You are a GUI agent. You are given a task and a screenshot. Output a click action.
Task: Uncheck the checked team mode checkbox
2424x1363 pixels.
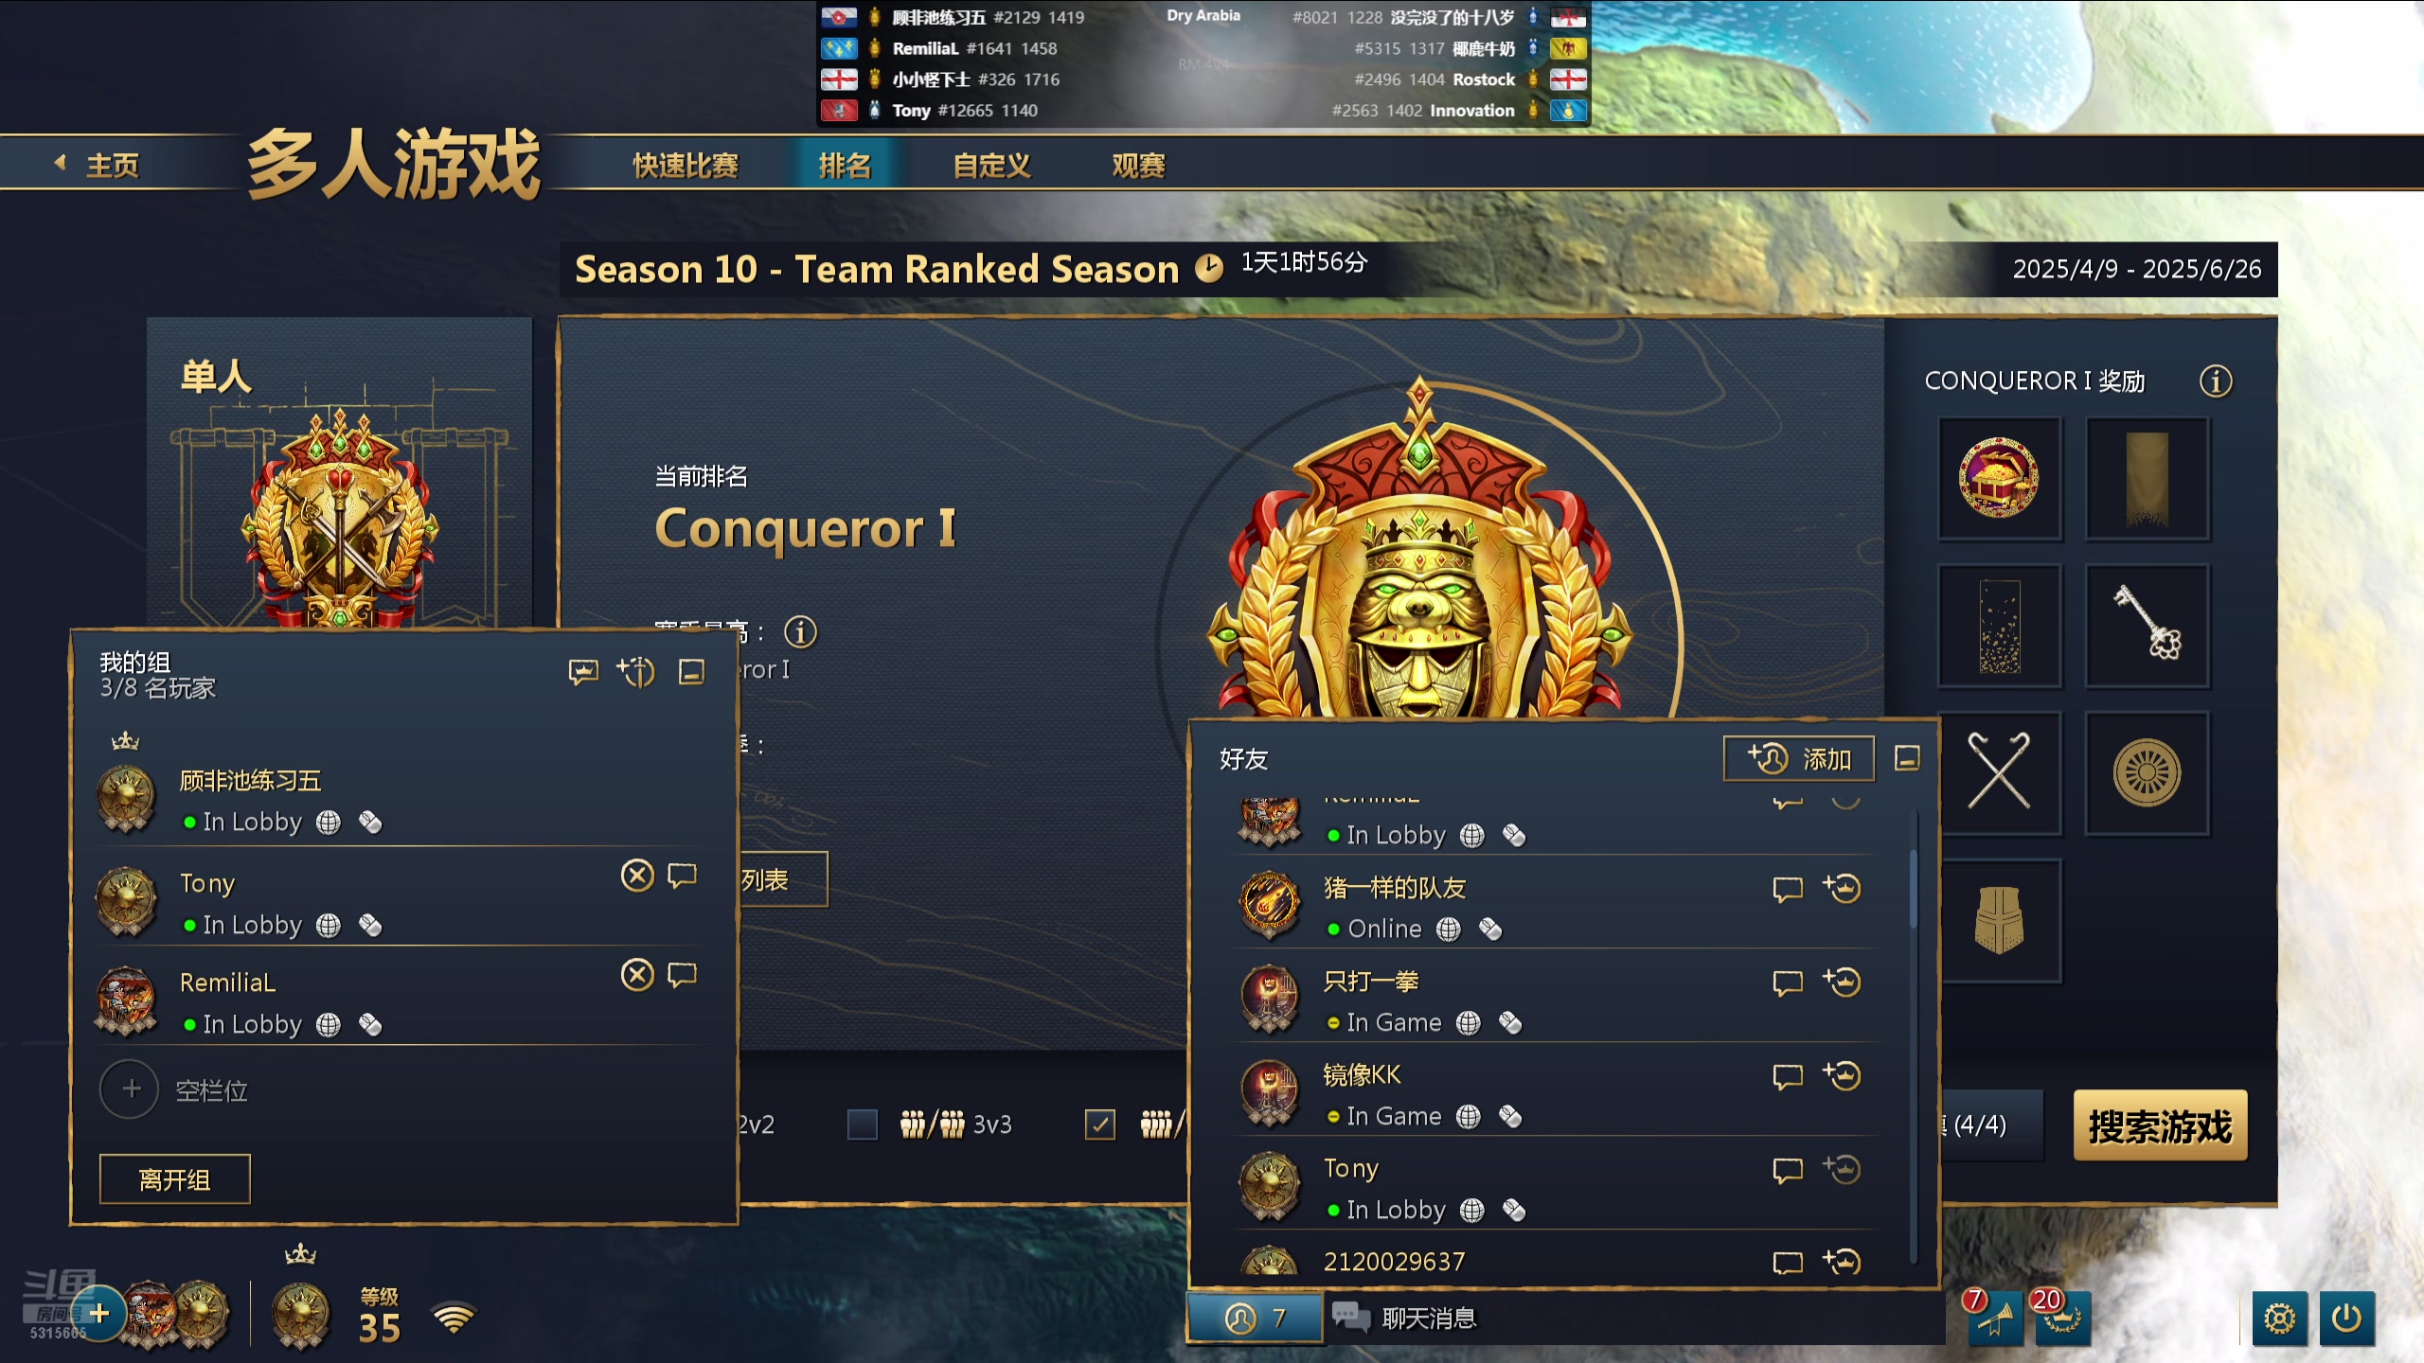[1099, 1124]
